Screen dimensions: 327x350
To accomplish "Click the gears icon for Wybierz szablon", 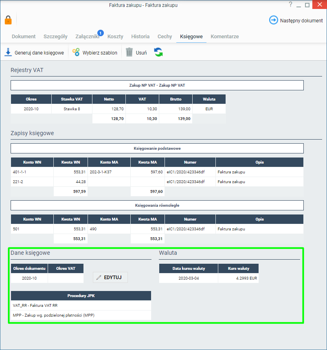I will [x=76, y=52].
